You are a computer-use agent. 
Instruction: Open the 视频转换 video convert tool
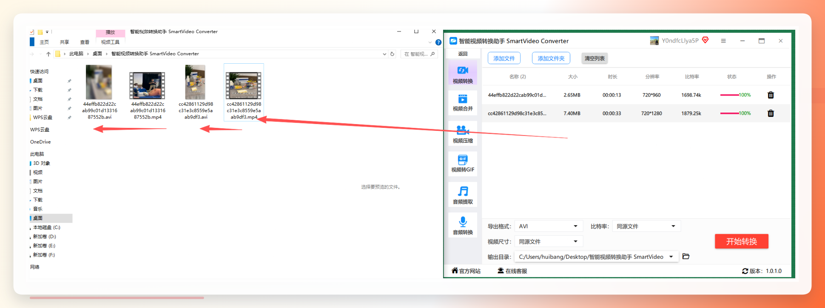(x=463, y=73)
